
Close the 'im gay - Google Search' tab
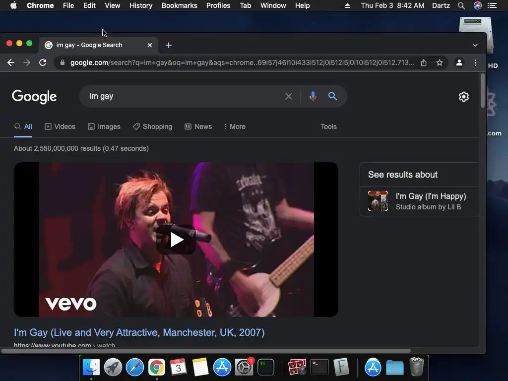click(x=150, y=45)
